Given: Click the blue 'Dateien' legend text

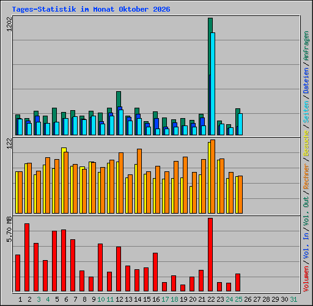Looking at the screenshot, I should pyautogui.click(x=306, y=80).
